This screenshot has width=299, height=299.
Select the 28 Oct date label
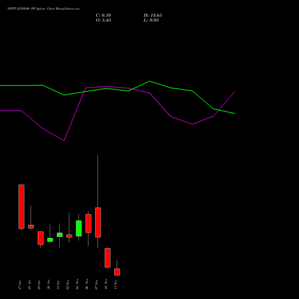[29, 285]
